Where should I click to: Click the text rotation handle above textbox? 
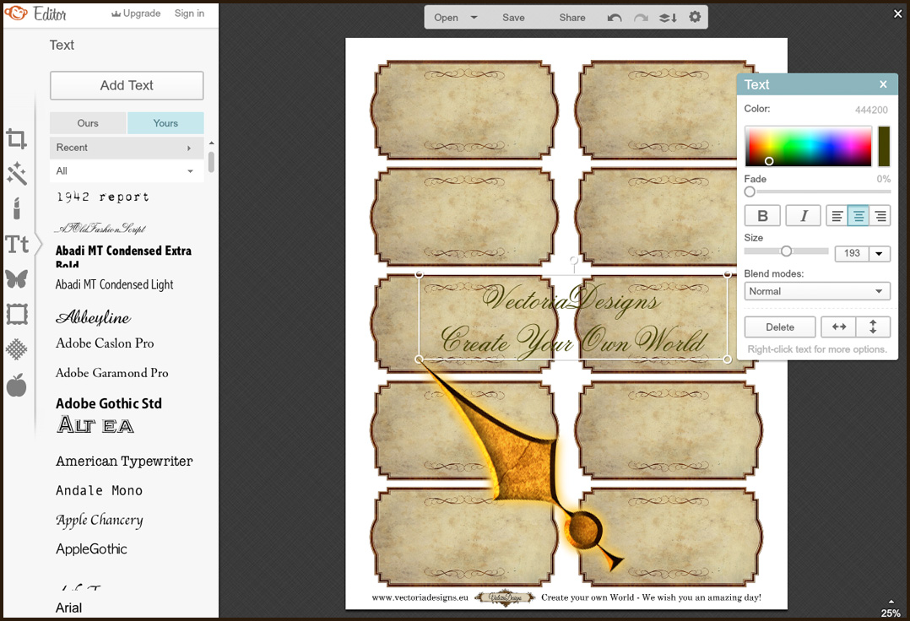point(573,261)
